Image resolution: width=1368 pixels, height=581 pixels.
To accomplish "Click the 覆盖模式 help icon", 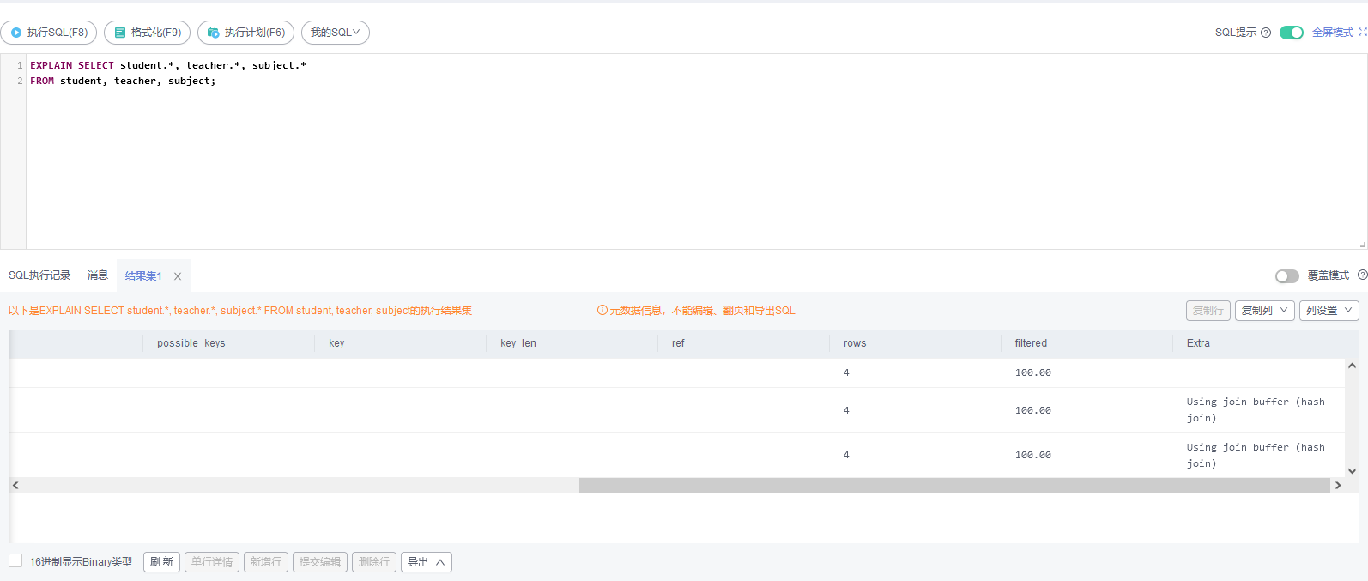I will (1362, 275).
